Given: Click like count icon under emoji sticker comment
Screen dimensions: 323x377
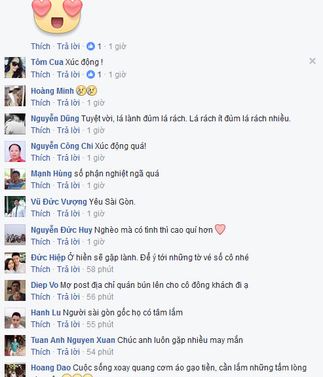Looking at the screenshot, I should [90, 46].
